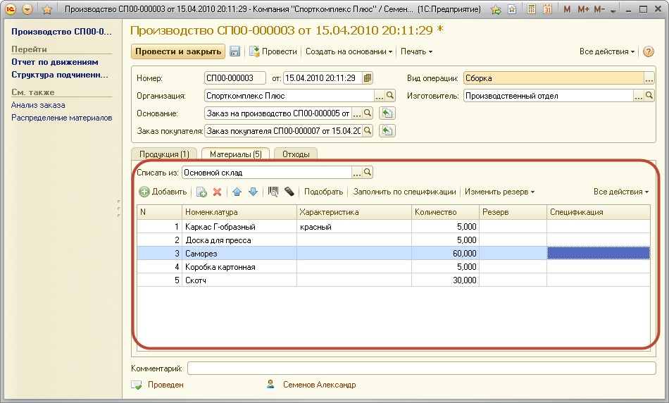Select Каркас Г-образный row cell
This screenshot has height=403, width=669.
click(239, 227)
